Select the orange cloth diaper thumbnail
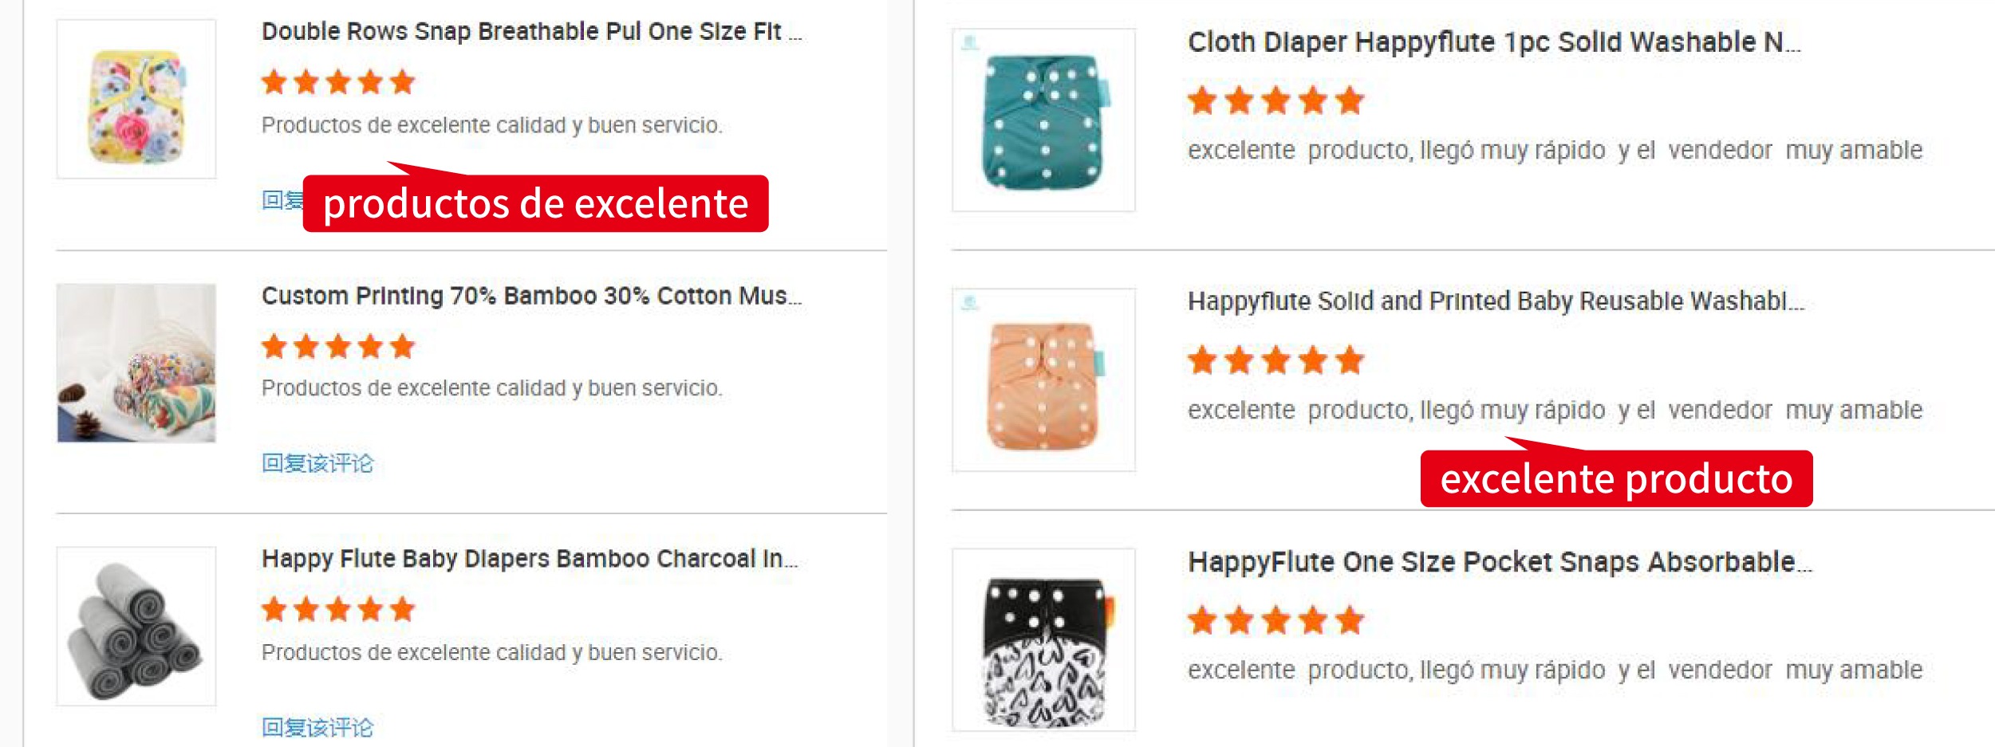Image resolution: width=1995 pixels, height=747 pixels. 1043,380
